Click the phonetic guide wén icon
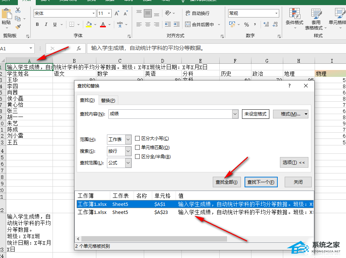 pos(120,24)
